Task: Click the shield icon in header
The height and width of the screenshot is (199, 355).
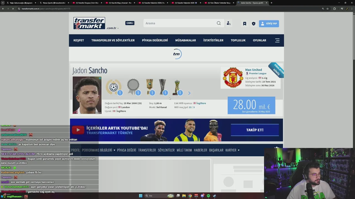Action: pyautogui.click(x=253, y=24)
